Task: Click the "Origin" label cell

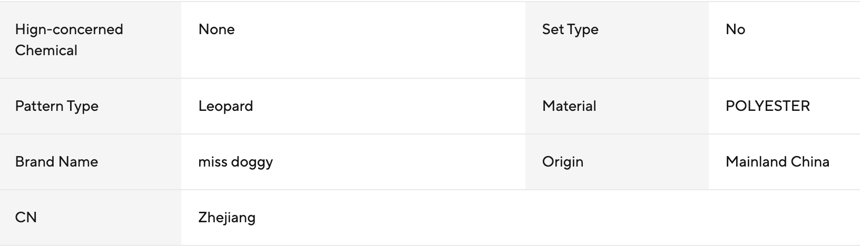Action: pos(563,162)
